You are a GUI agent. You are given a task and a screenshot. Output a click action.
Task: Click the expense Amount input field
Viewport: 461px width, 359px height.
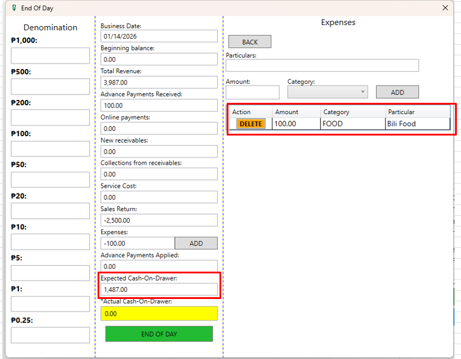click(252, 92)
